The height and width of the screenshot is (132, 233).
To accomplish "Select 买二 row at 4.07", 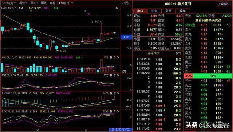I will (x=208, y=85).
